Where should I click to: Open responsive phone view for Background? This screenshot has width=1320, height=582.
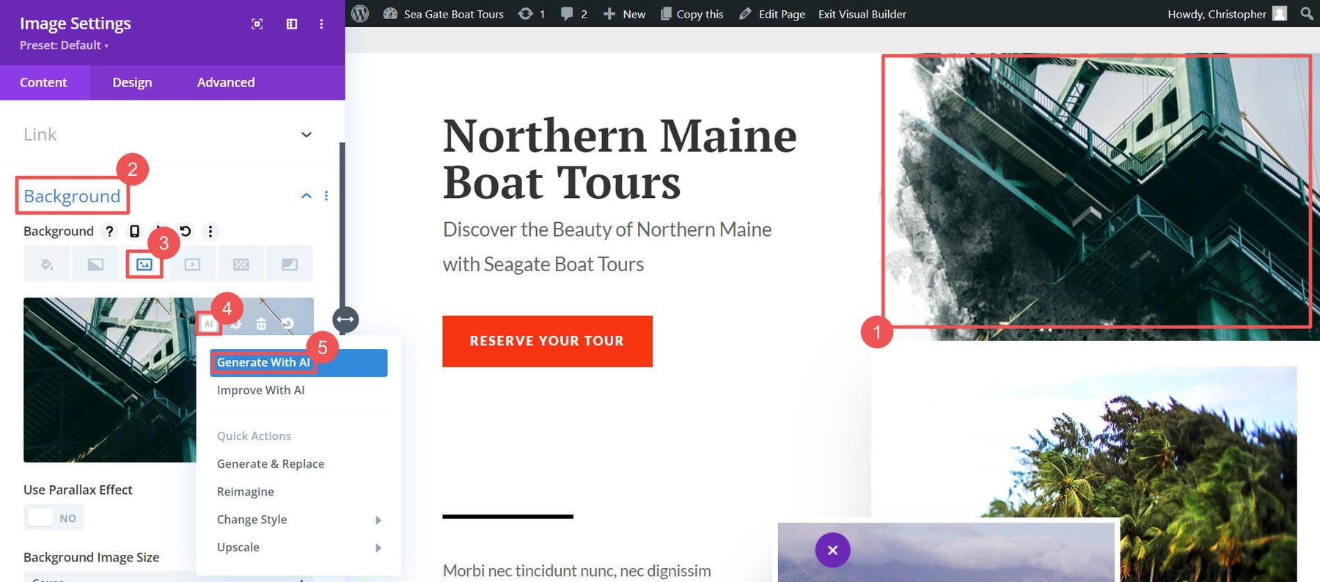(x=133, y=231)
